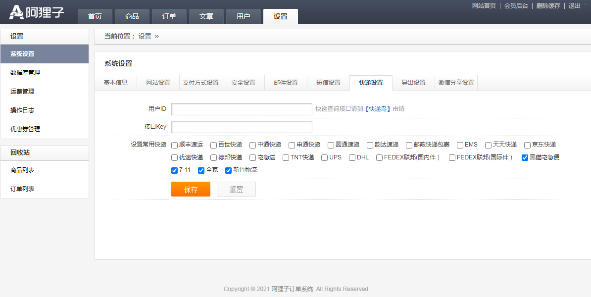This screenshot has width=591, height=297.
Task: Uncheck the 新竹物流 checkbox
Action: tap(229, 170)
